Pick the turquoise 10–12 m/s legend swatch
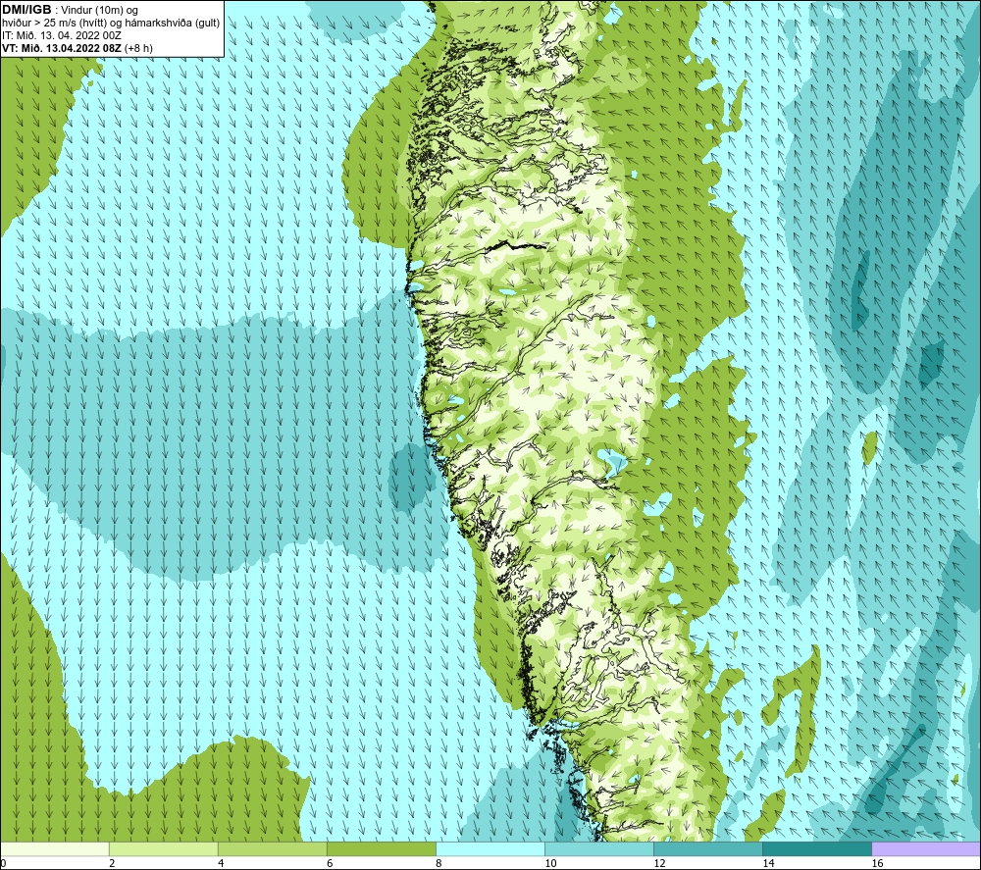Image resolution: width=981 pixels, height=870 pixels. tap(598, 849)
